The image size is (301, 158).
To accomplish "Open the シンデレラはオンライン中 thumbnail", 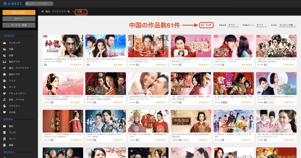I will coord(191,46).
